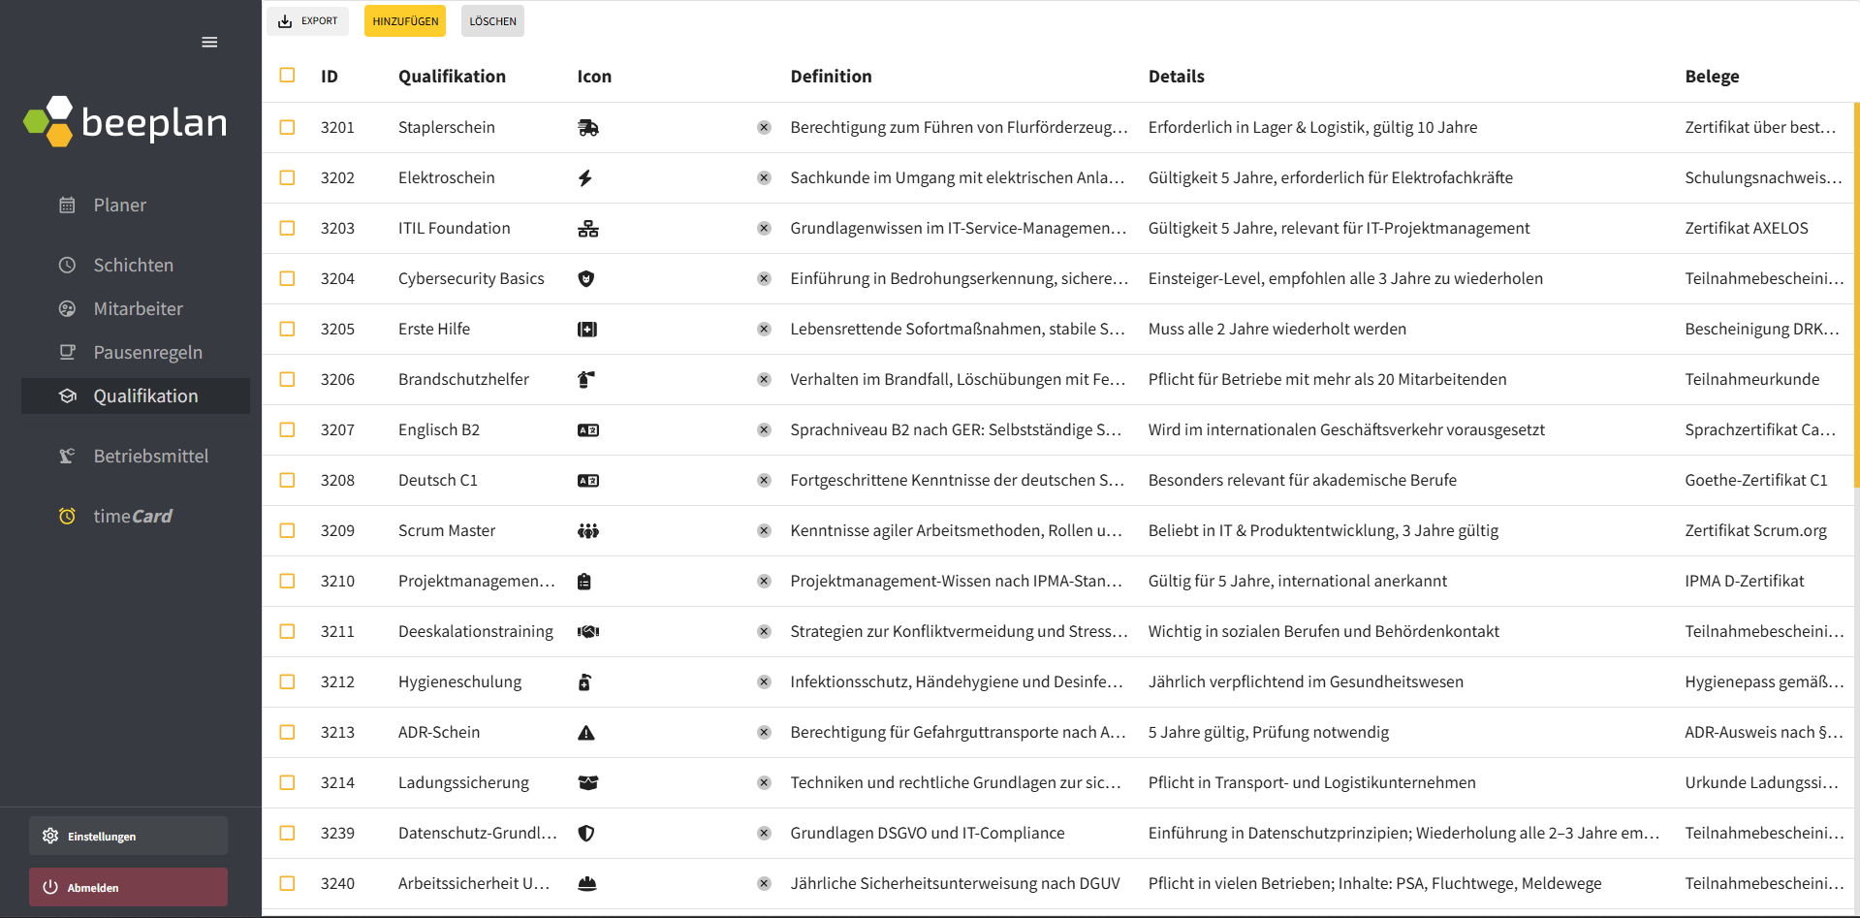
Task: Clear the icon for Scrum Master row
Action: click(x=764, y=531)
